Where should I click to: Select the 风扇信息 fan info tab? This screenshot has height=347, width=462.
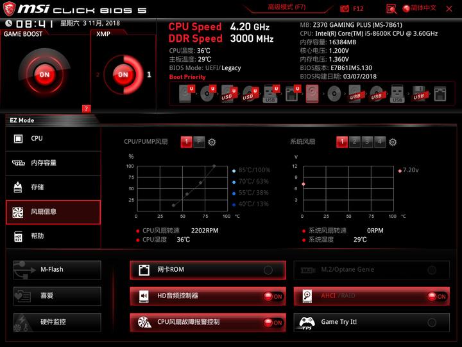pos(53,212)
